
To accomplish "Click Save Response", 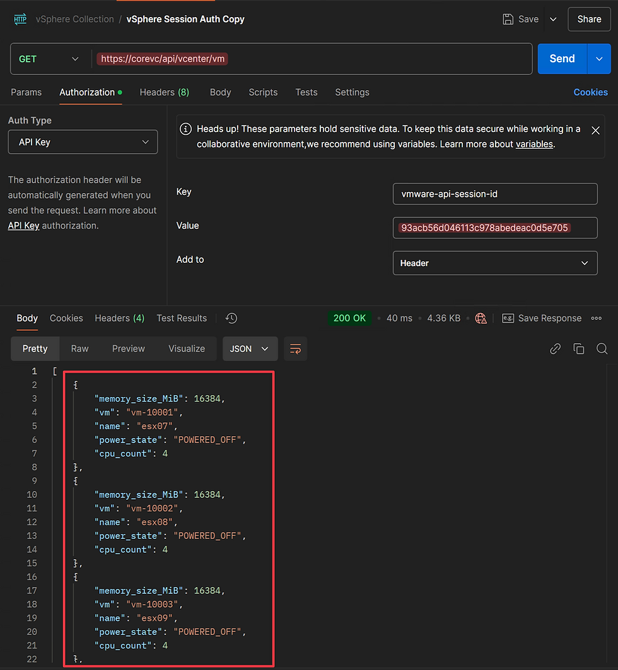I will coord(550,318).
